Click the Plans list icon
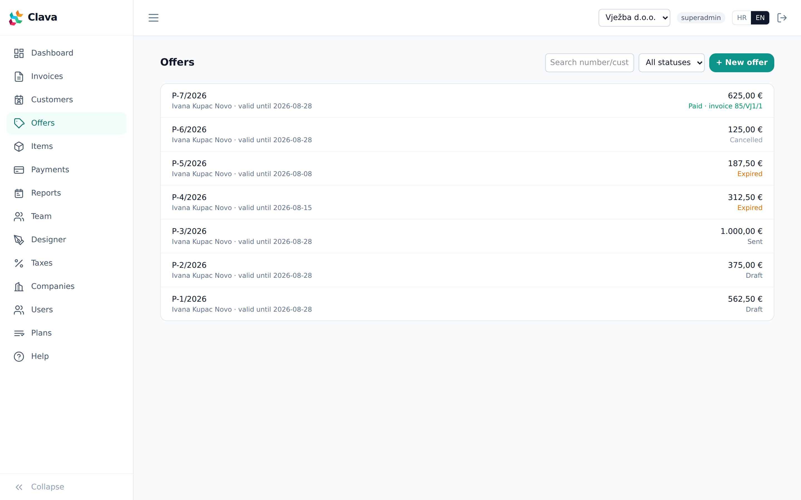The height and width of the screenshot is (500, 801). 19,333
